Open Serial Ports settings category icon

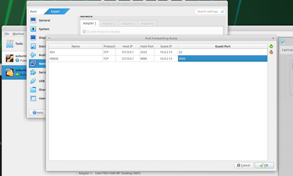(x=33, y=72)
